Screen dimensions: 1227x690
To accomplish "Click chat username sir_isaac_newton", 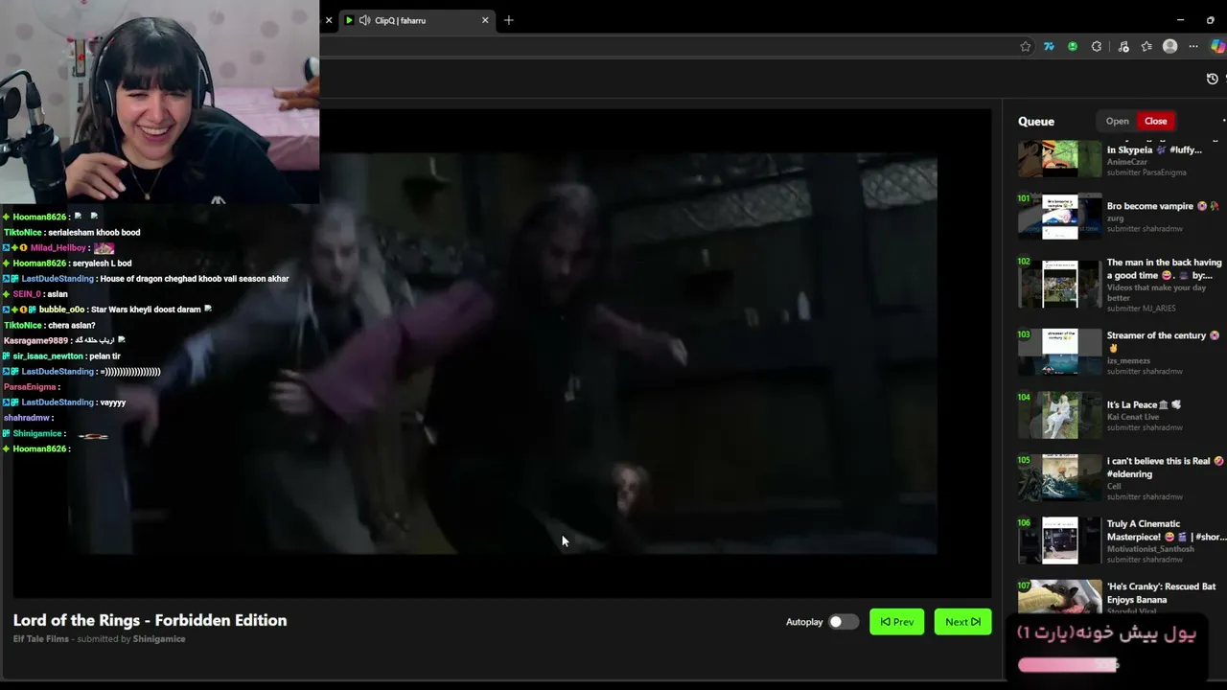I will (x=48, y=356).
